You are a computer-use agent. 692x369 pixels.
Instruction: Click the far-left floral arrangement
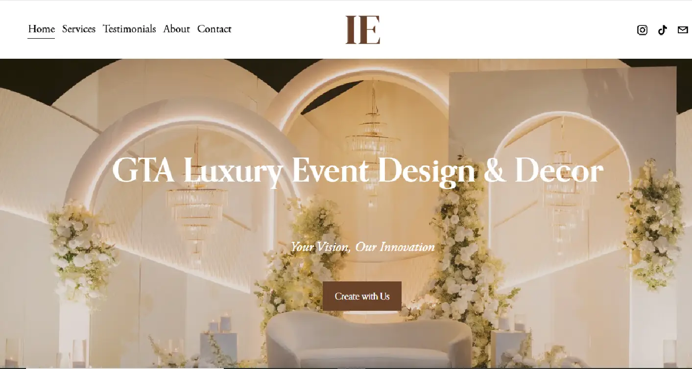point(81,252)
